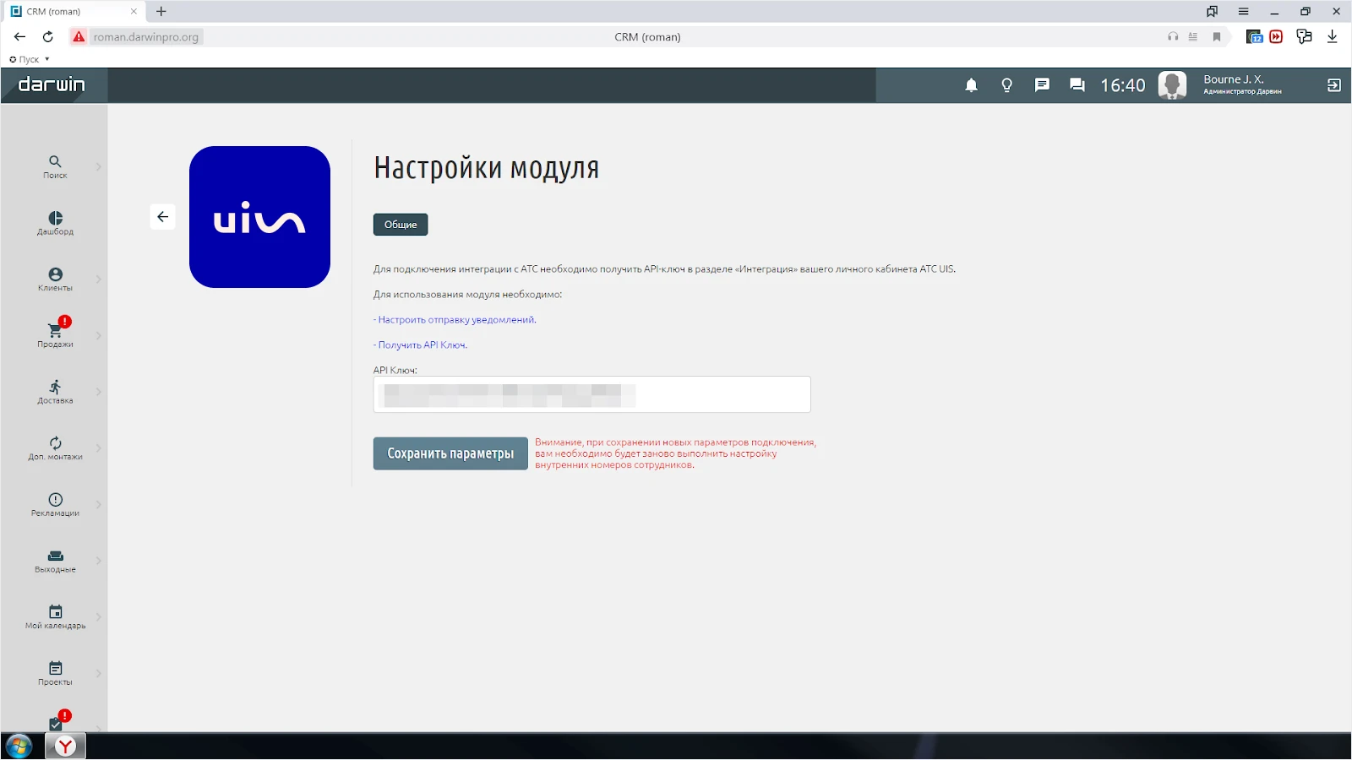1352x760 pixels.
Task: Click the headphones read-aloud icon
Action: click(x=1173, y=36)
